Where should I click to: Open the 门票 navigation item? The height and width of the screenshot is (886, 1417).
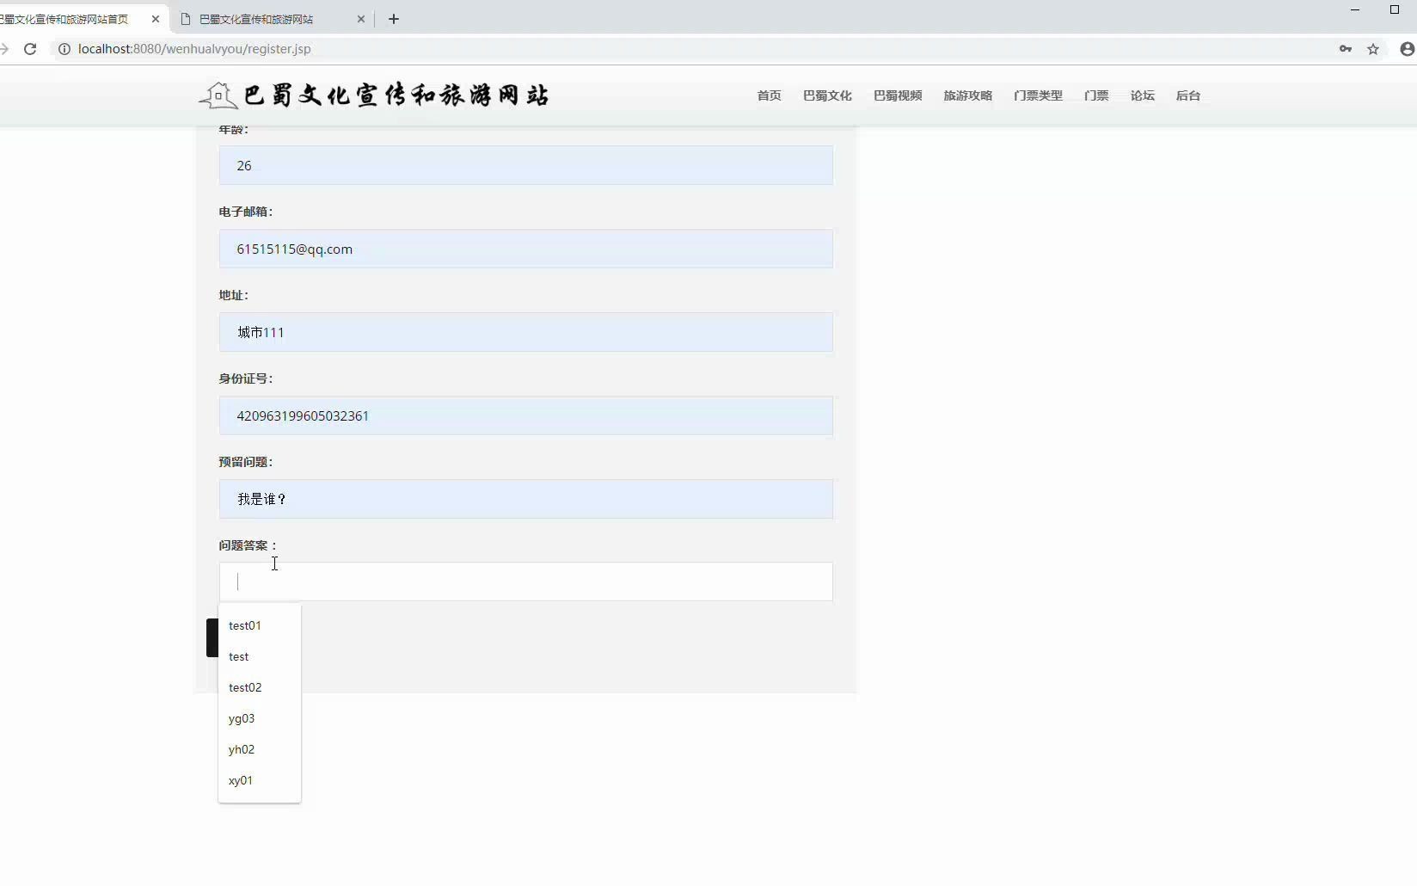(1096, 95)
